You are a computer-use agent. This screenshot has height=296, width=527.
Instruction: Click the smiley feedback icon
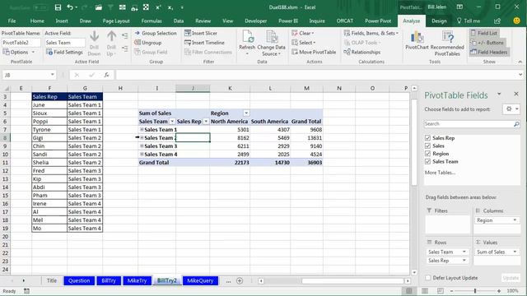(x=517, y=21)
